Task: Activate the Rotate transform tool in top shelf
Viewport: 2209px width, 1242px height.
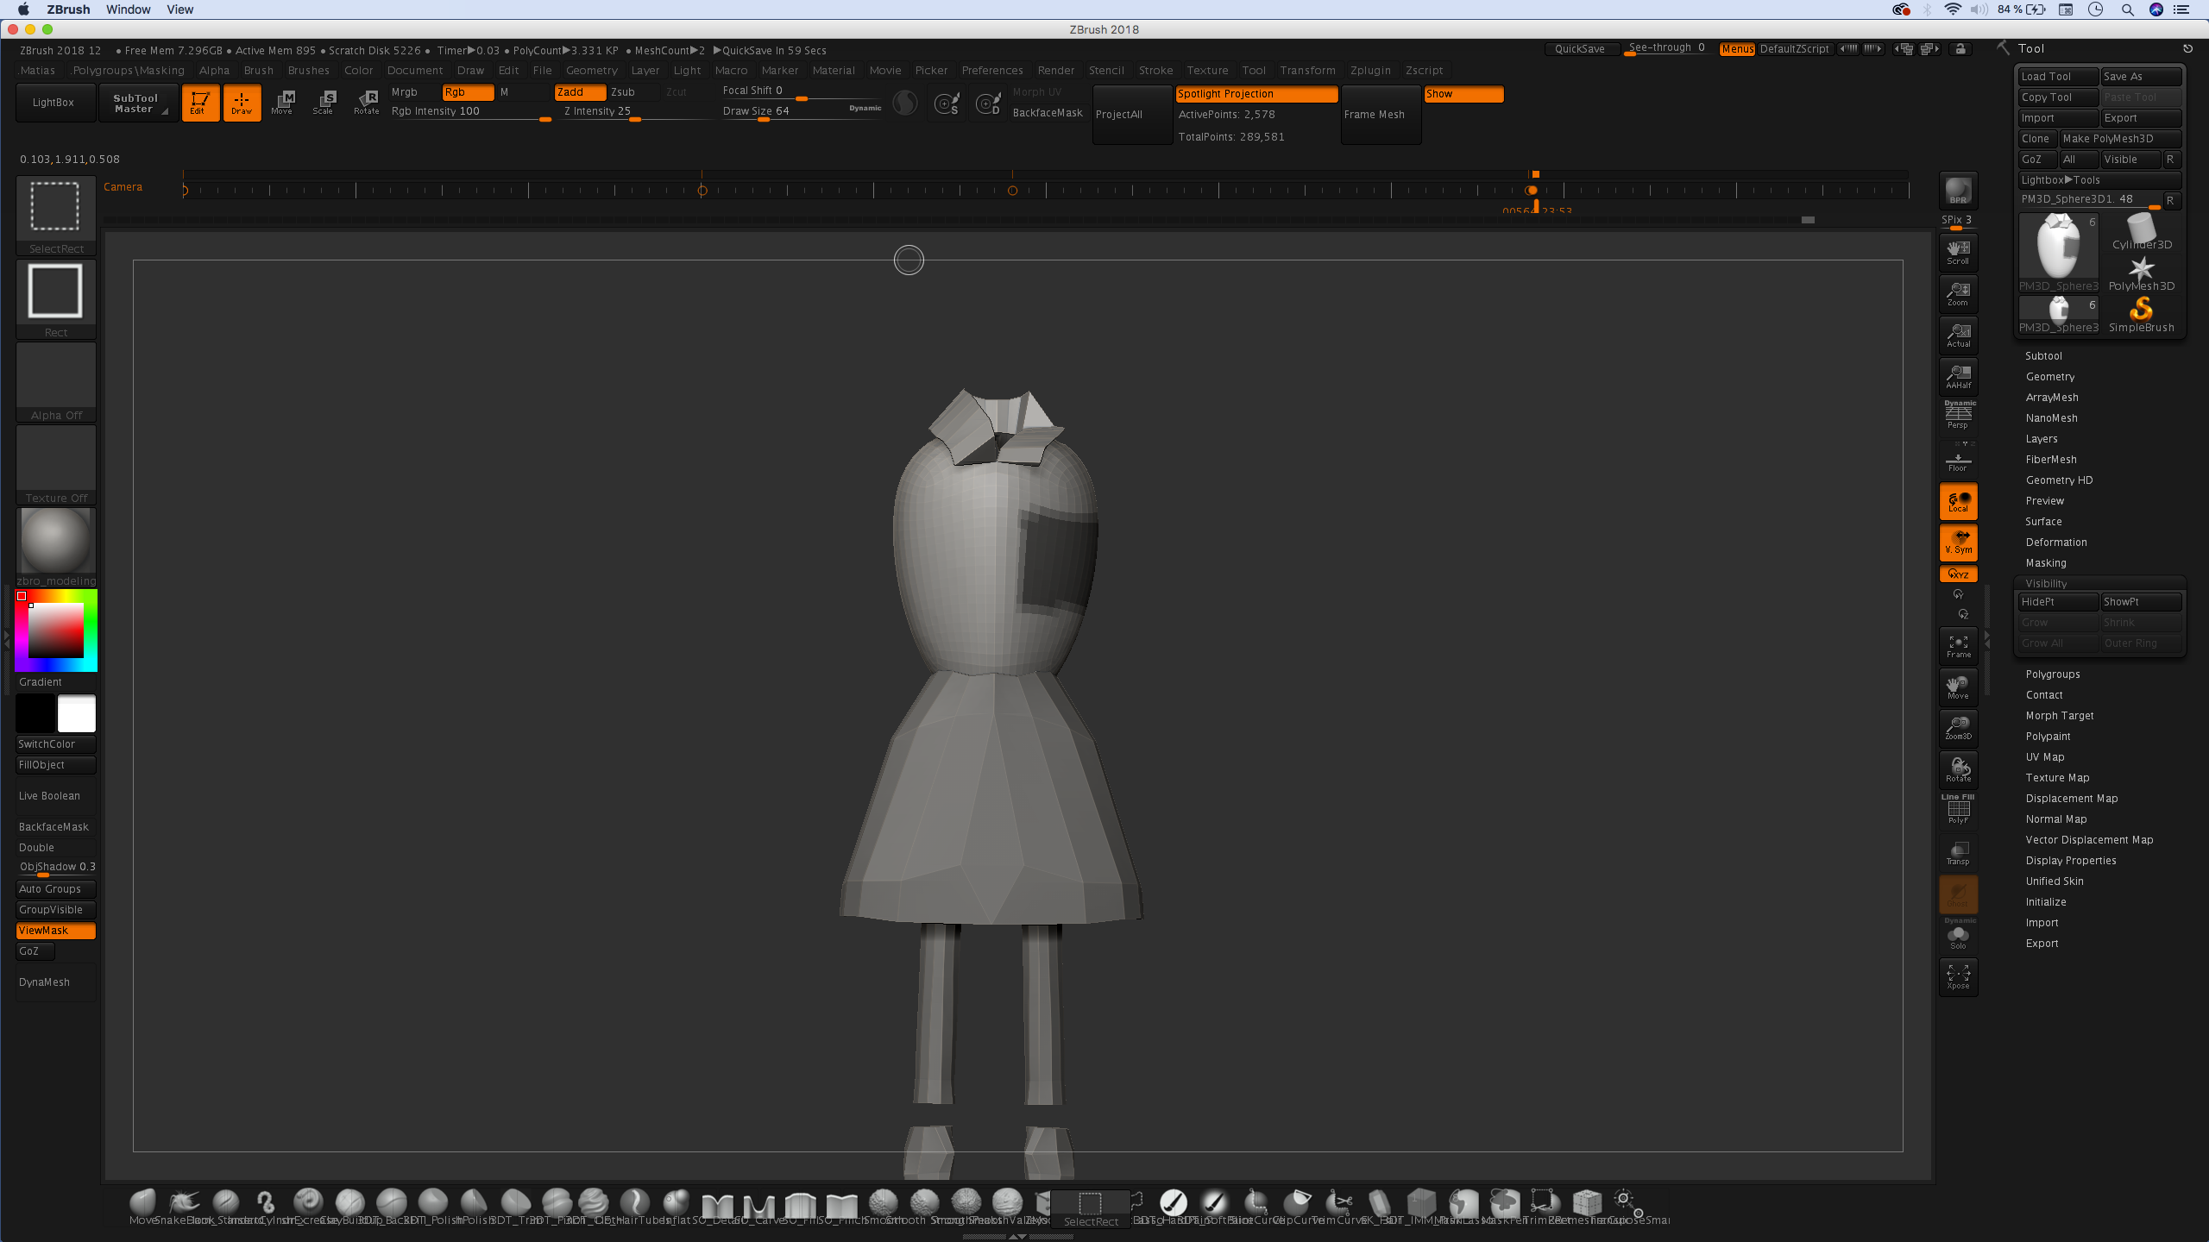Action: pyautogui.click(x=366, y=103)
